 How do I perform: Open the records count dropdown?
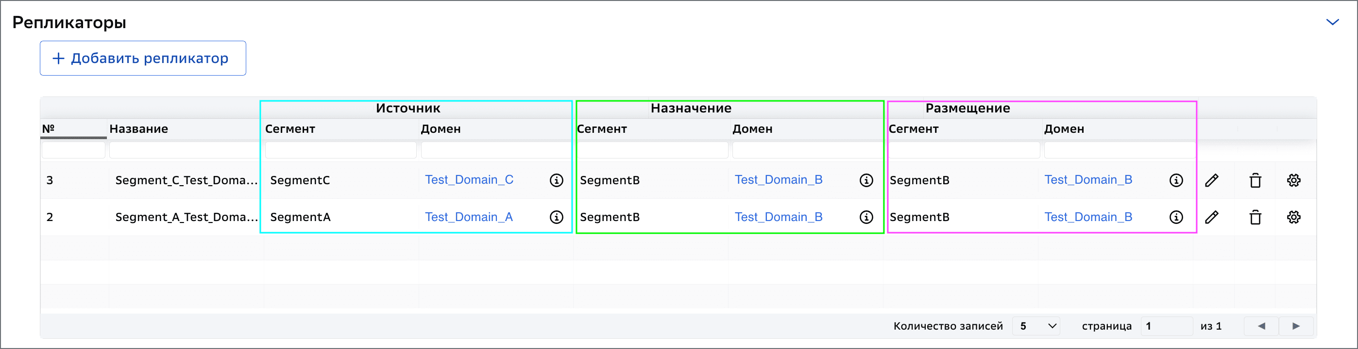coord(1036,326)
